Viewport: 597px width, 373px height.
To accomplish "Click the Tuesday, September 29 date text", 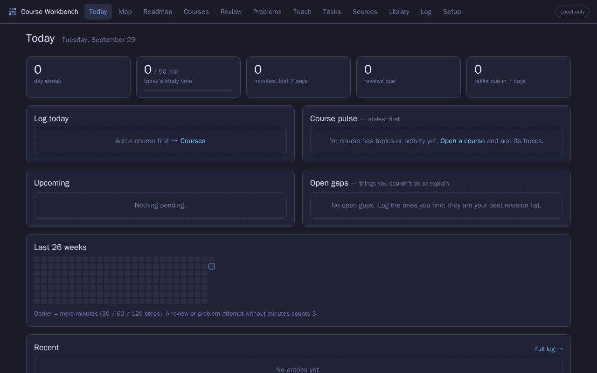I will point(98,40).
